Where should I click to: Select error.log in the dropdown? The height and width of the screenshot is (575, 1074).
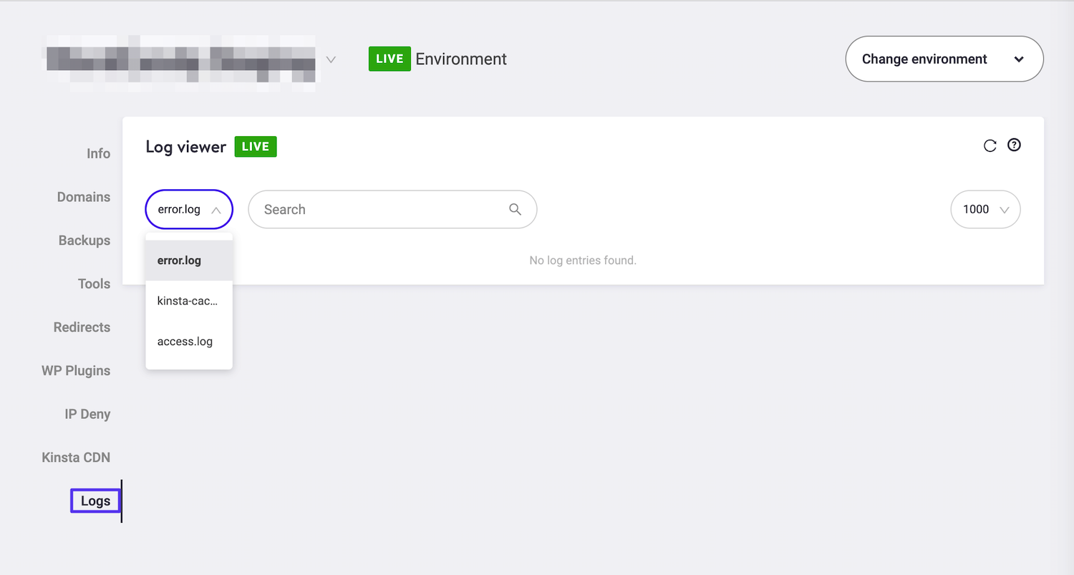click(x=179, y=260)
